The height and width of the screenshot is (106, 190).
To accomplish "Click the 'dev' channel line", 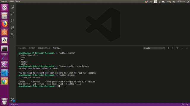I will [22, 59].
